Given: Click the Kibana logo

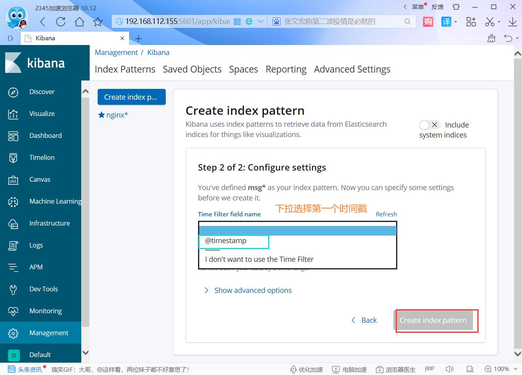Looking at the screenshot, I should [x=35, y=63].
